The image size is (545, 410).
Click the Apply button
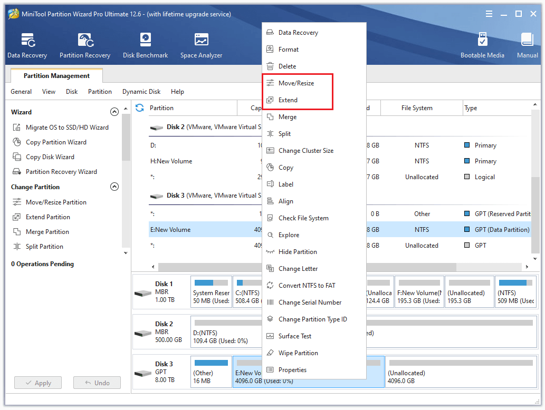pos(38,383)
